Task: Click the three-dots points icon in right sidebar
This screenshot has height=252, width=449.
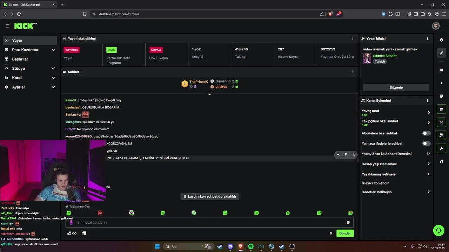Action: pyautogui.click(x=441, y=161)
